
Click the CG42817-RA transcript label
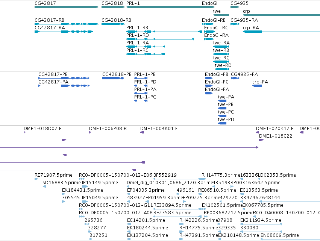pos(50,28)
